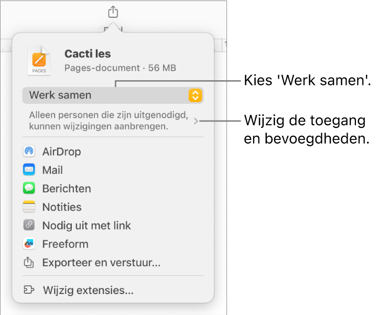
Task: Share via the AirDrop label
Action: point(61,152)
